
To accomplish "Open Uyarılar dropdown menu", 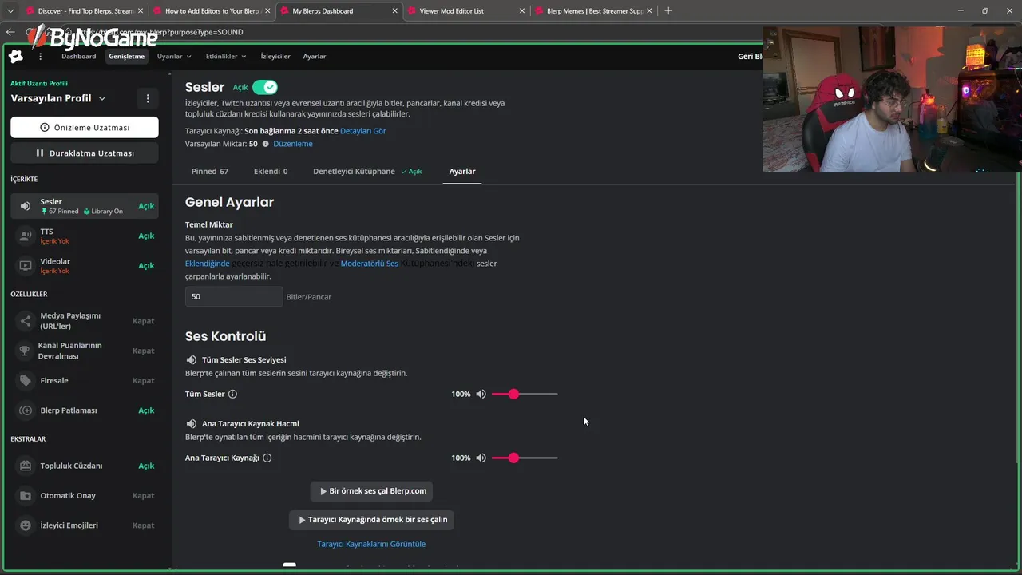I will [174, 57].
